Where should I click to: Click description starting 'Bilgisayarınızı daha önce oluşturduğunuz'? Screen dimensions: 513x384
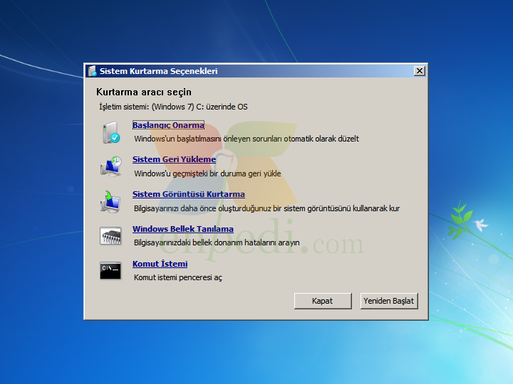point(266,208)
